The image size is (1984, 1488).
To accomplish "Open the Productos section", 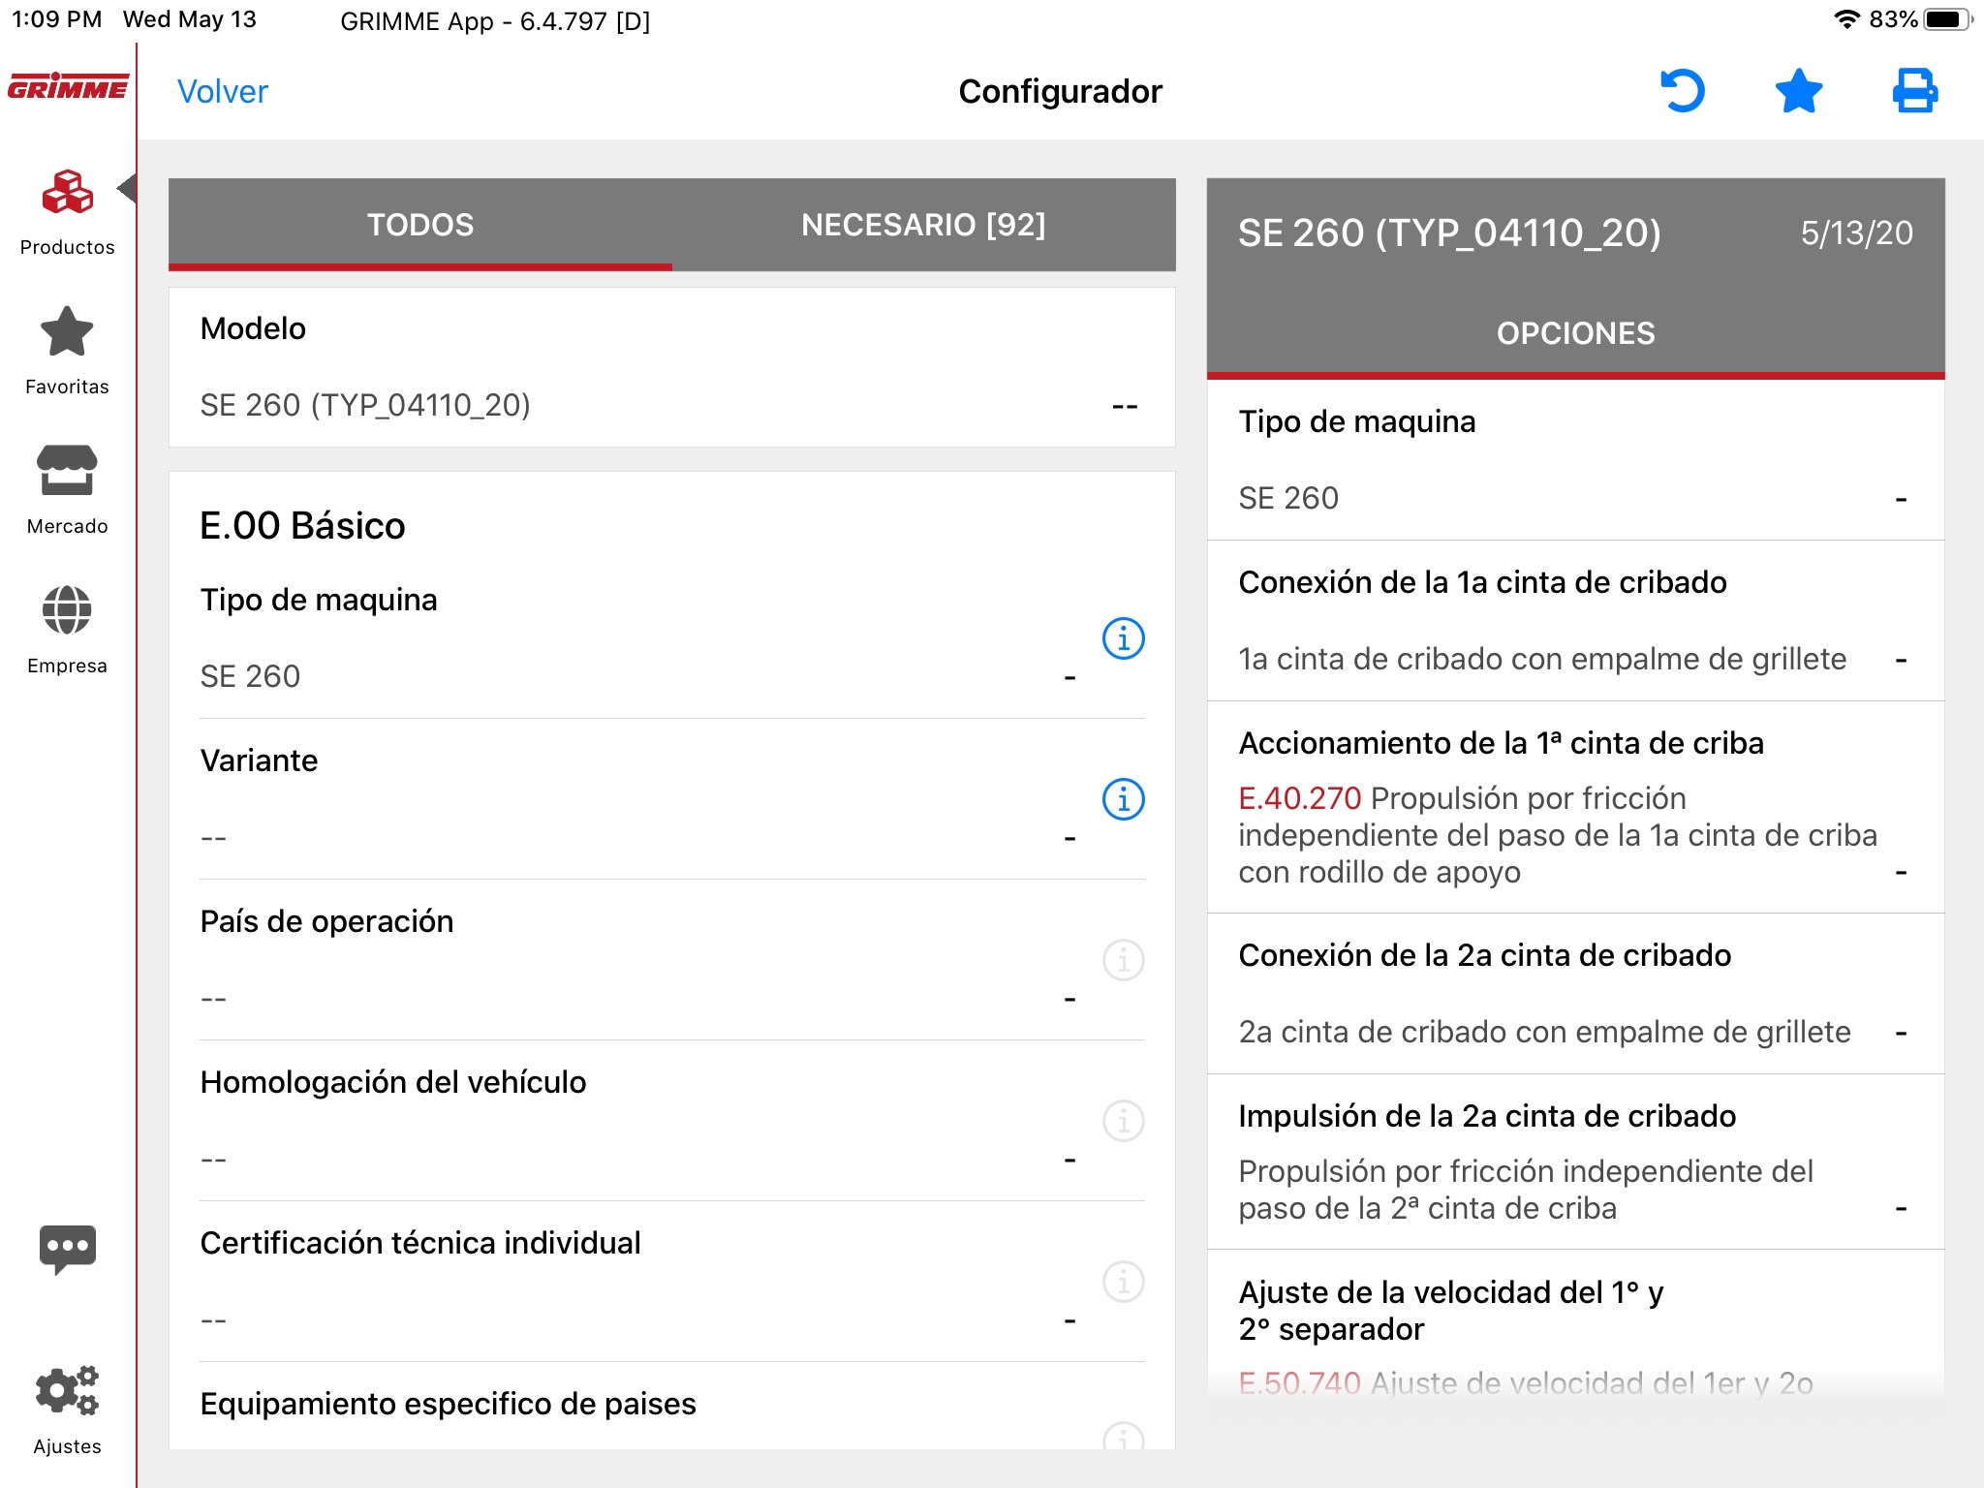I will pyautogui.click(x=67, y=212).
